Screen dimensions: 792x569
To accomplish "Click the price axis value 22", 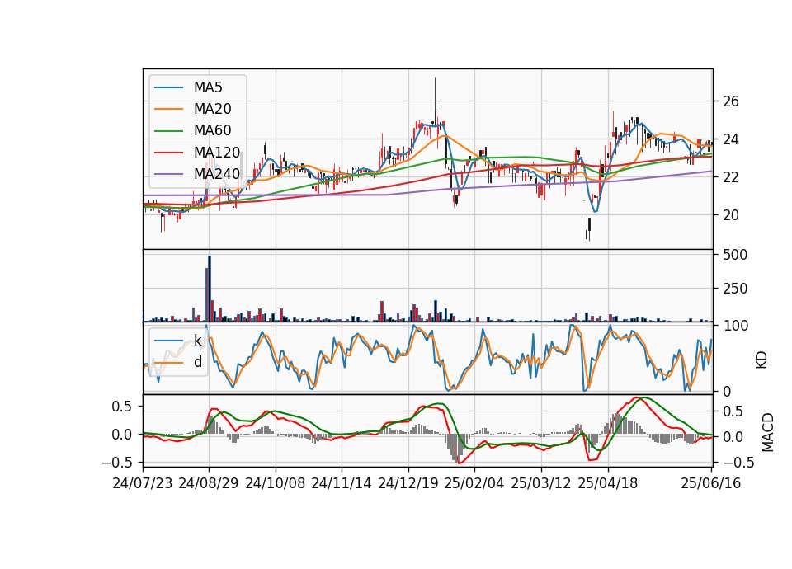I will coord(730,177).
